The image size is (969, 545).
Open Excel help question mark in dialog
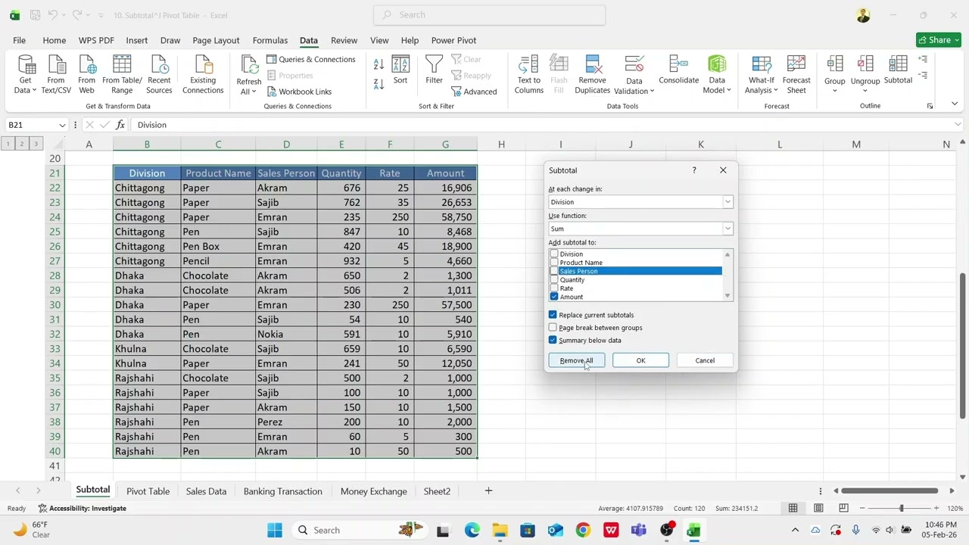click(x=693, y=170)
